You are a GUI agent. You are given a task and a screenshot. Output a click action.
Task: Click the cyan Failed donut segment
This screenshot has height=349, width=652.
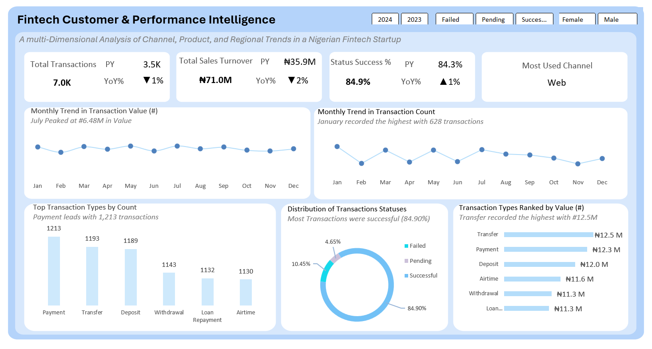tap(326, 271)
